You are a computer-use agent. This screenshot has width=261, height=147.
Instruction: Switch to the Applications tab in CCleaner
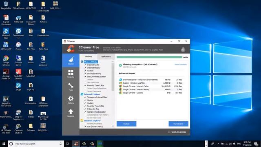point(106,56)
